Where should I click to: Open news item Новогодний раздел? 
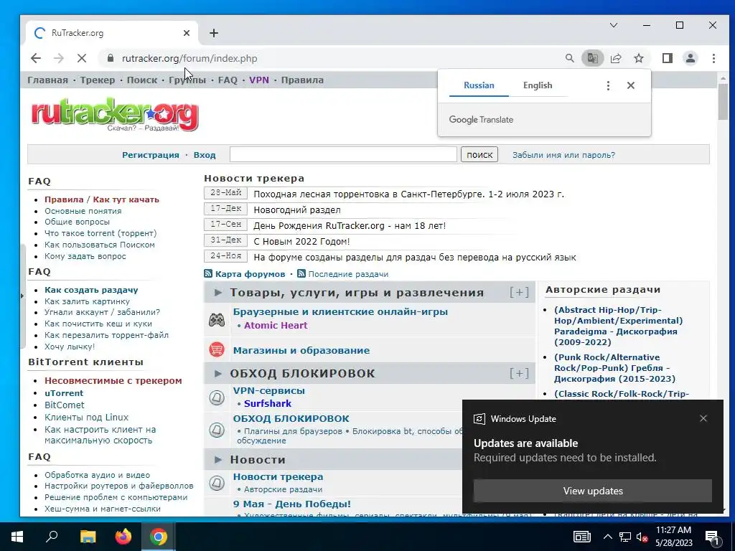point(297,210)
